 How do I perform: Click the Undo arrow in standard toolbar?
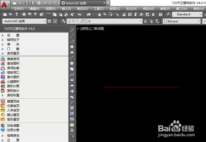pyautogui.click(x=80, y=14)
